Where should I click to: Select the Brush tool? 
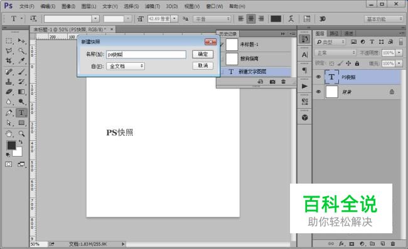pyautogui.click(x=21, y=72)
